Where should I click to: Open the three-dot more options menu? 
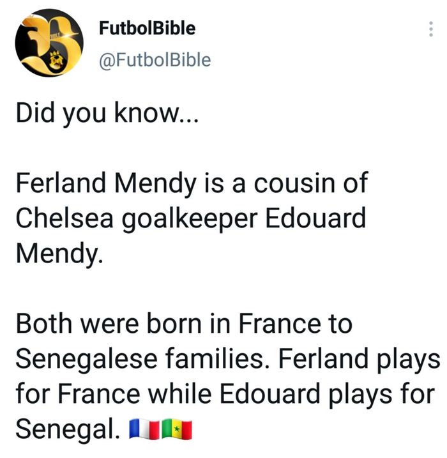coord(430,30)
